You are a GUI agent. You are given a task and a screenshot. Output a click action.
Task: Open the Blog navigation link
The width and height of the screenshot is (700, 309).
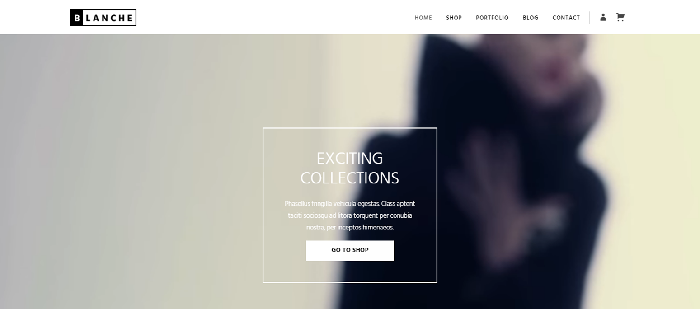531,18
